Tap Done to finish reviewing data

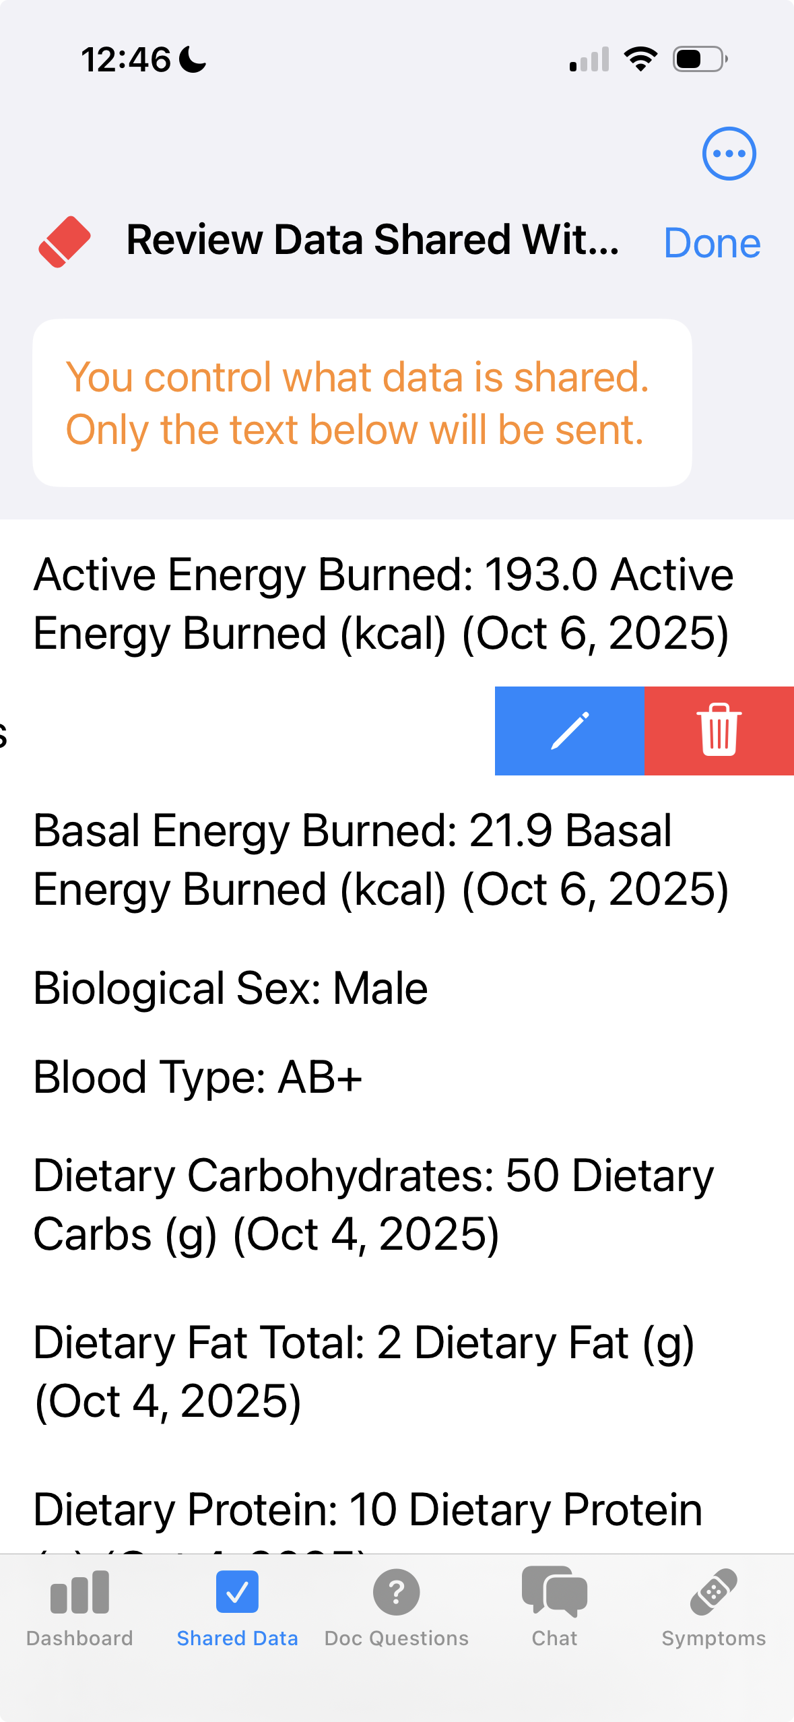711,243
